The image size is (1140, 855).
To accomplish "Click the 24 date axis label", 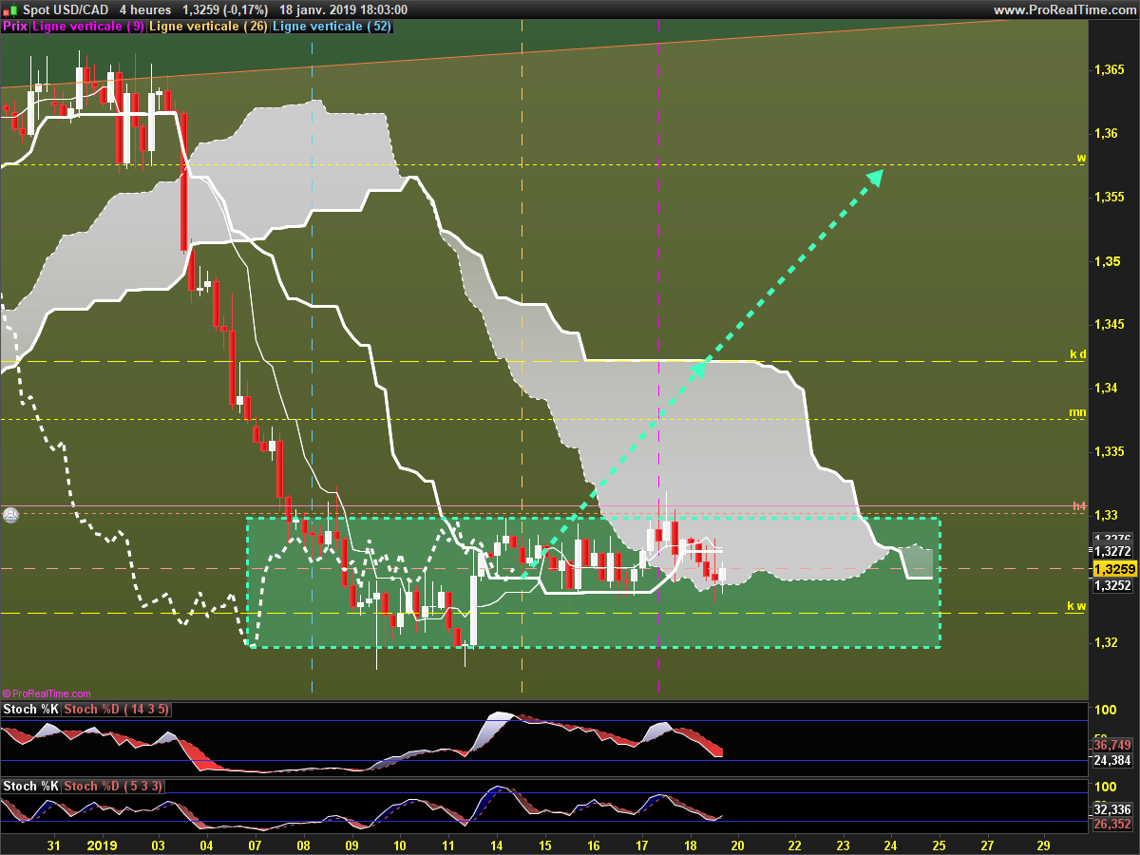I will (891, 845).
